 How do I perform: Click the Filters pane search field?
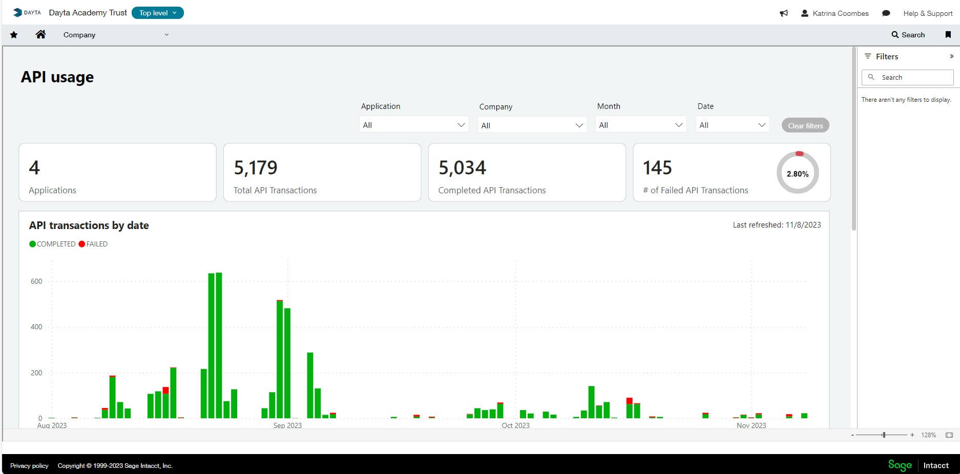tap(908, 77)
